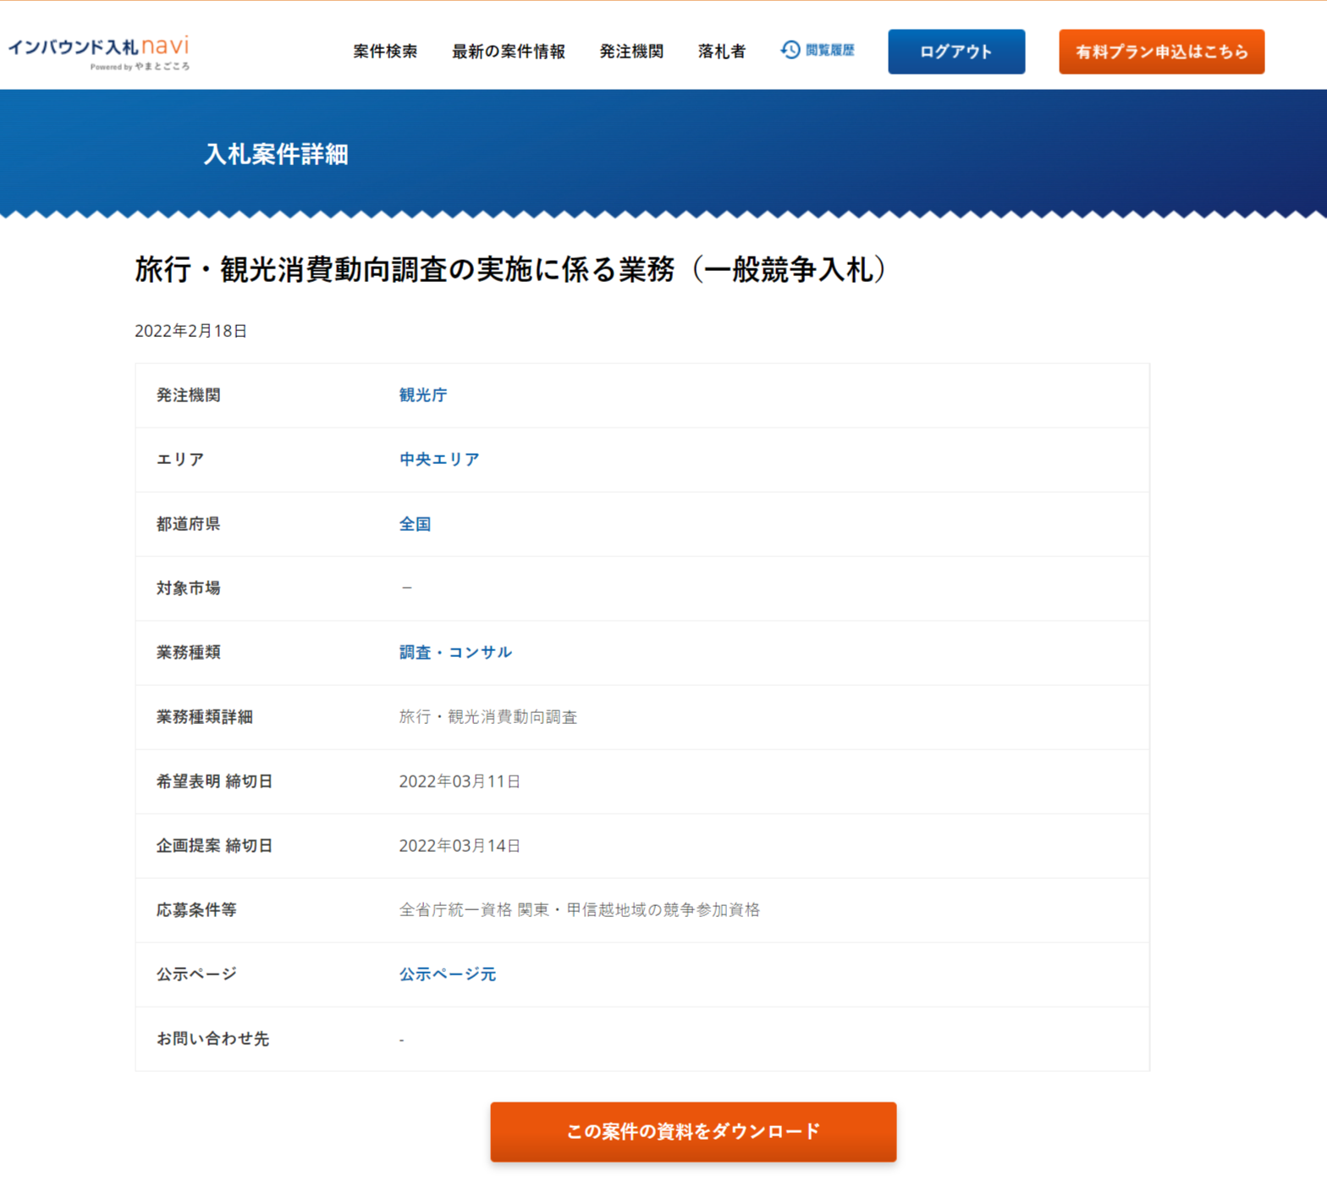This screenshot has height=1193, width=1327.
Task: Open the 発注機関 navigation item
Action: coord(631,52)
